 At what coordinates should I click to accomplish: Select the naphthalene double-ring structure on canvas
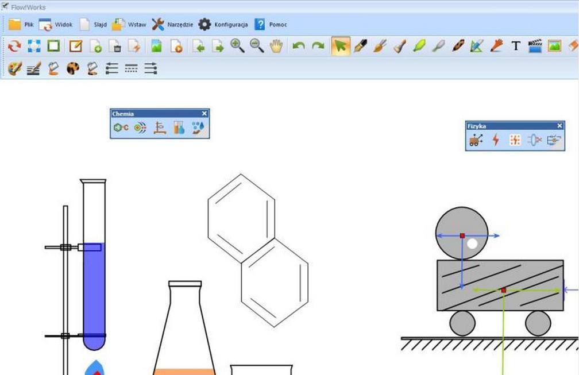coord(258,250)
